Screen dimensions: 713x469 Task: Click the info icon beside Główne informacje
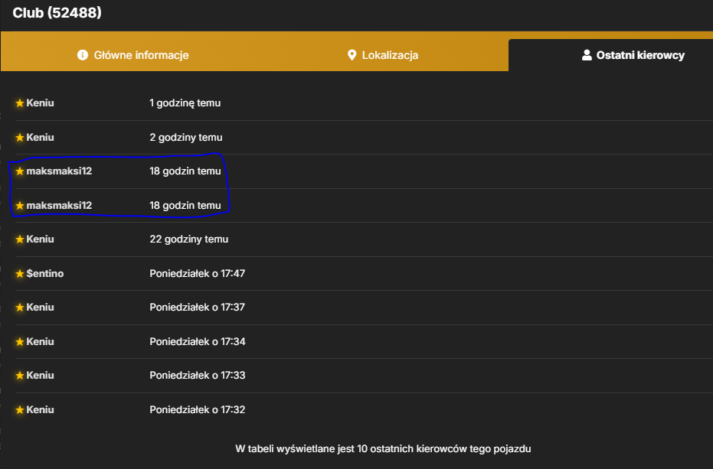[82, 55]
